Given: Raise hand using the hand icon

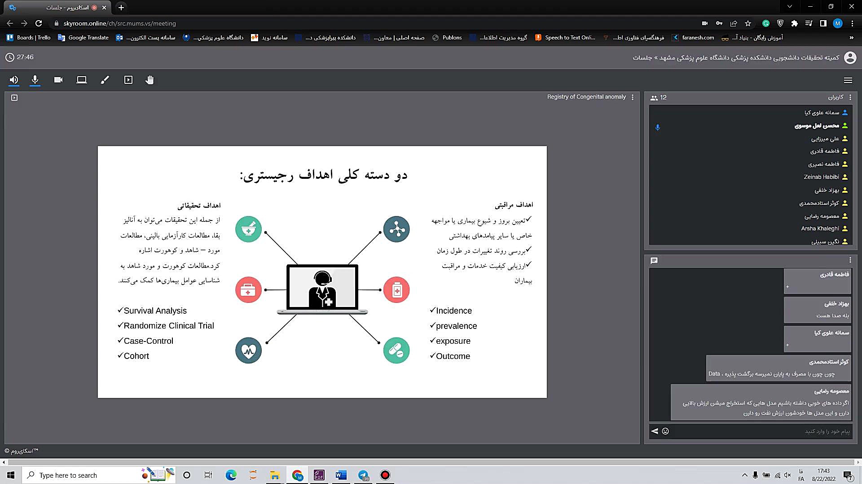Looking at the screenshot, I should [x=150, y=80].
